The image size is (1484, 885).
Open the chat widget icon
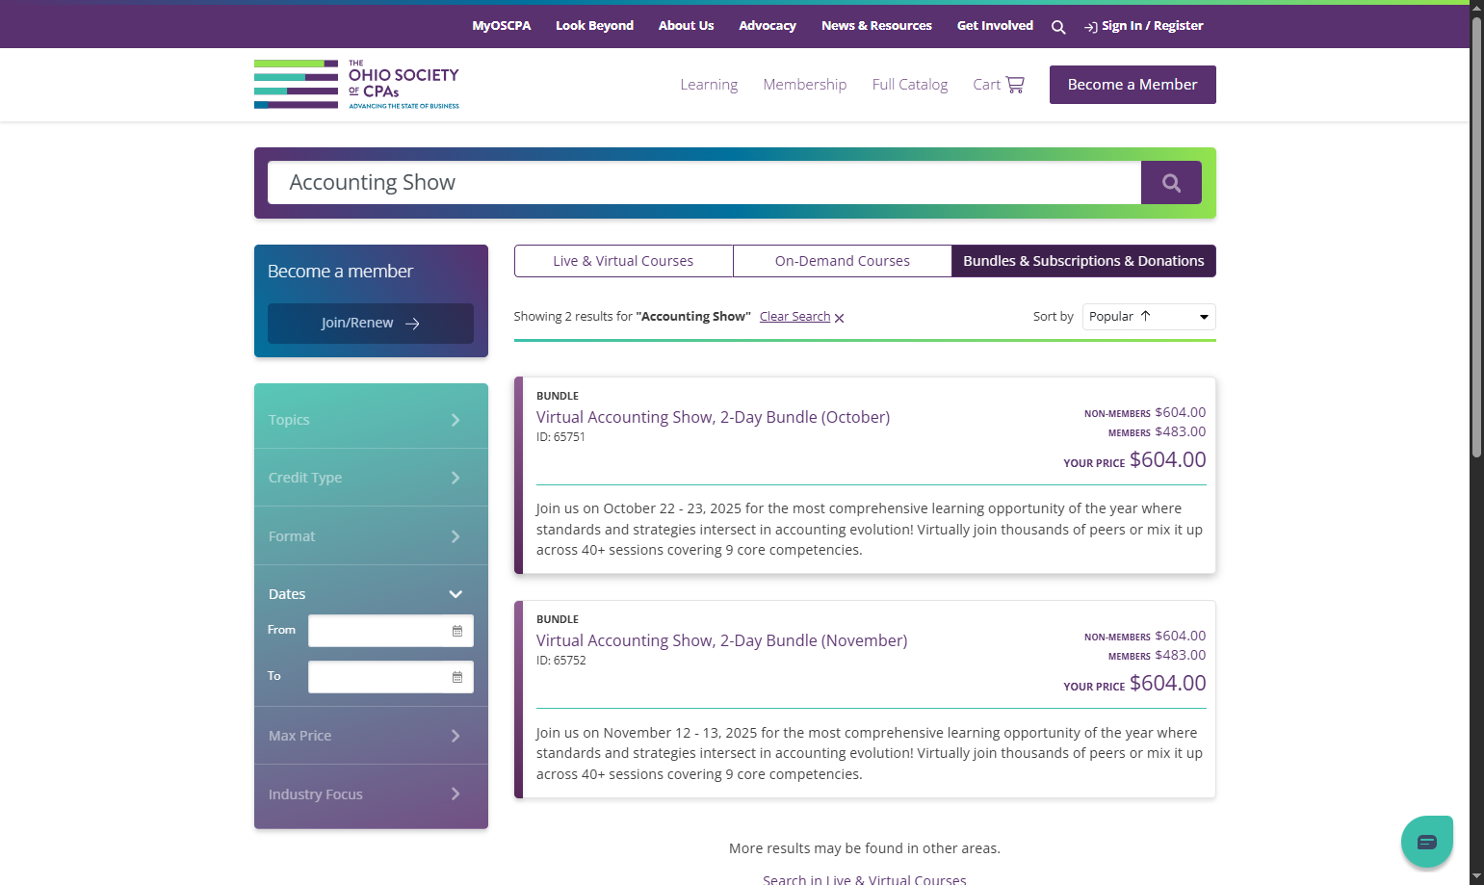(1427, 842)
